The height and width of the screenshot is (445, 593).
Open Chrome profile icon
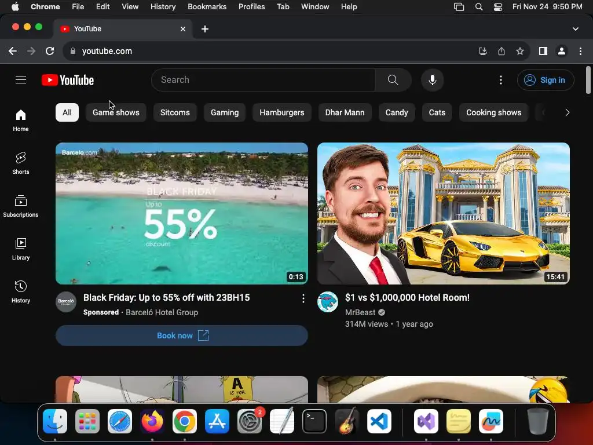562,51
